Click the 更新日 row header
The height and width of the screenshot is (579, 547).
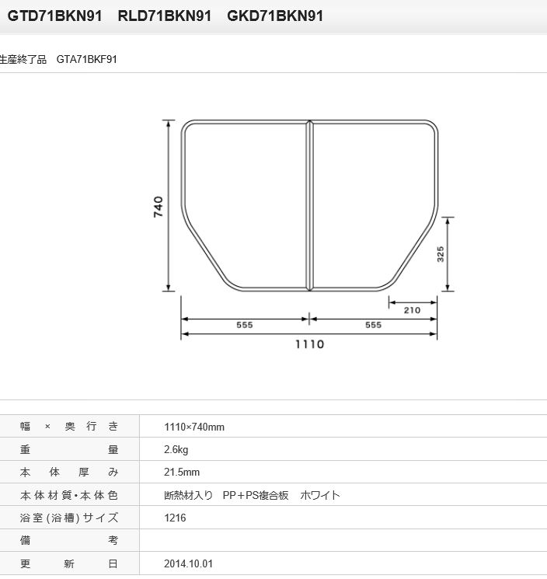[69, 563]
